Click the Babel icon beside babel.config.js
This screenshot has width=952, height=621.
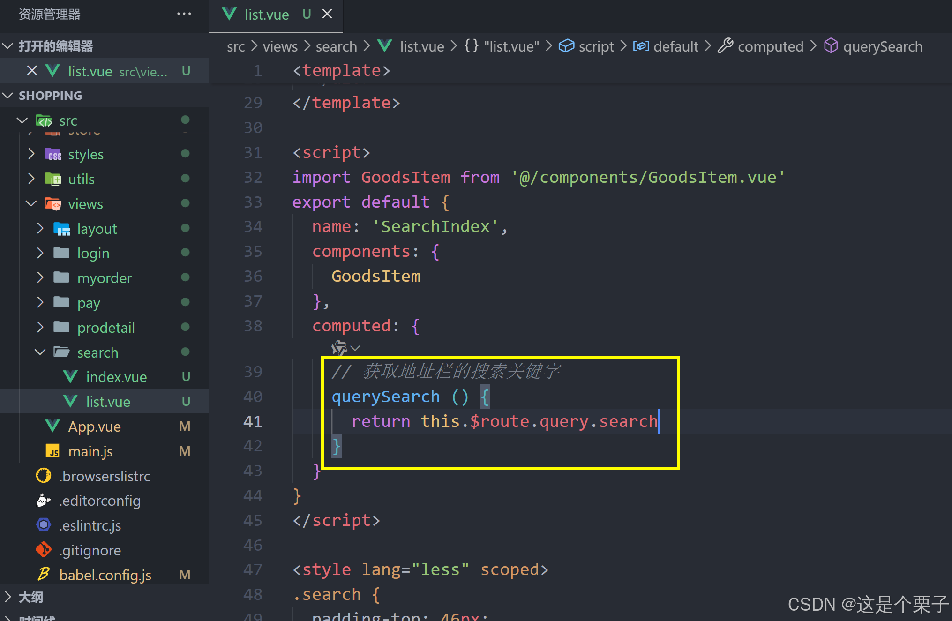pyautogui.click(x=44, y=574)
